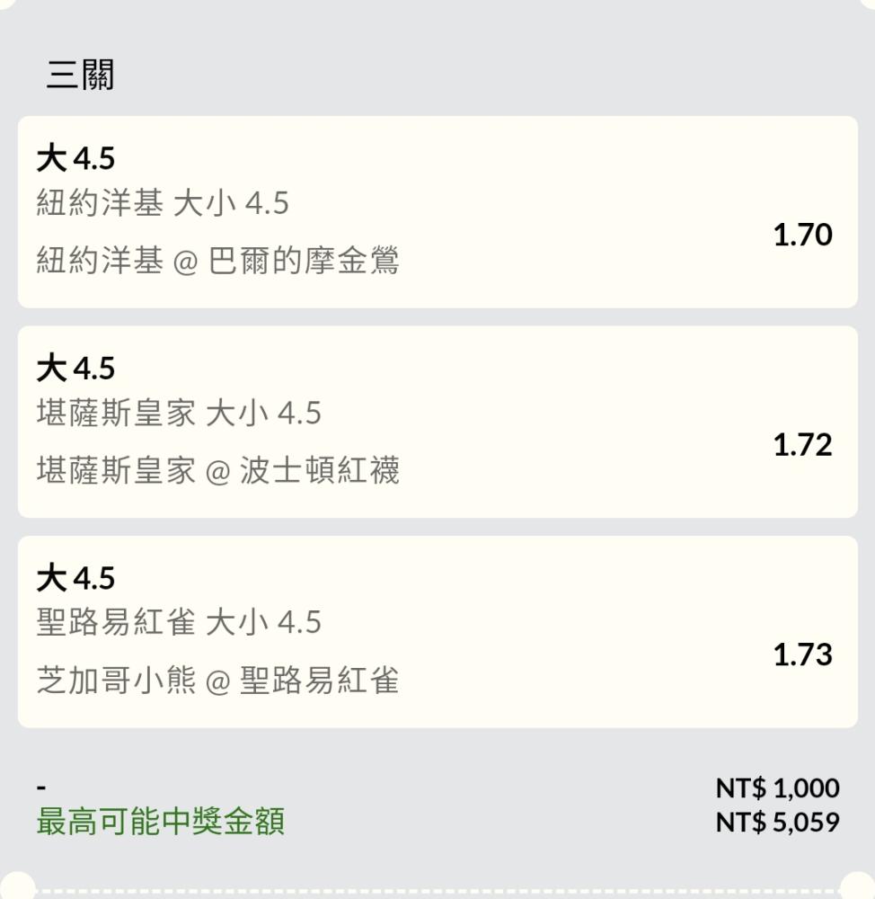
Task: Open the Kansas City Royals bet card
Action: (x=437, y=422)
